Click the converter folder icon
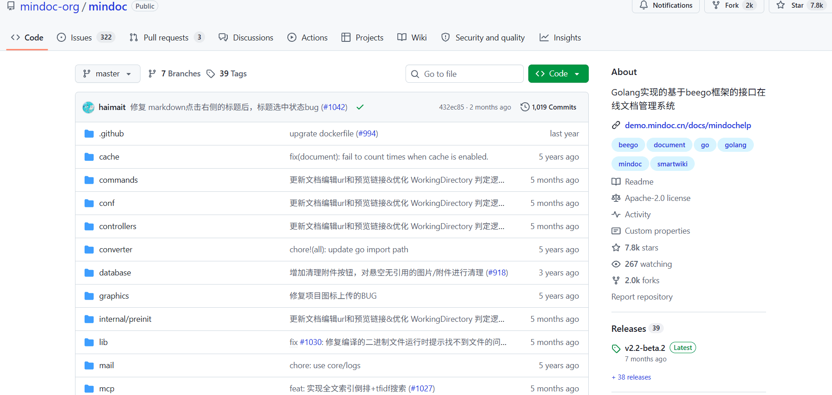Image resolution: width=832 pixels, height=395 pixels. [89, 250]
